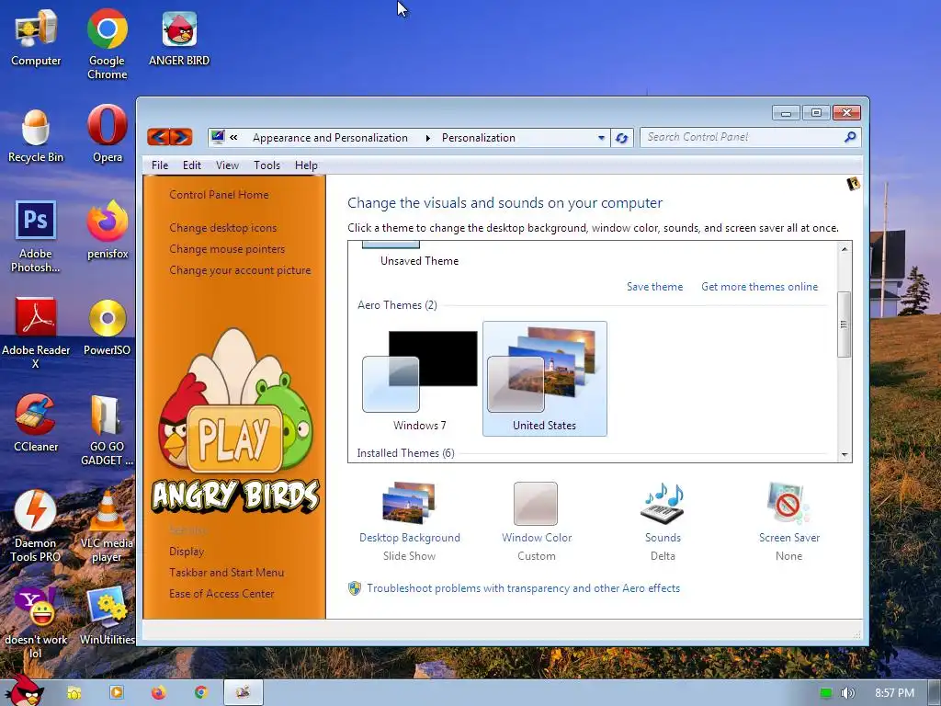
Task: Click the theme list scrollbar thumb
Action: tap(844, 325)
